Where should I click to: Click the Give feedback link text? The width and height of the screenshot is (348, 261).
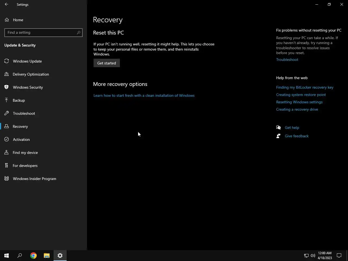point(297,136)
